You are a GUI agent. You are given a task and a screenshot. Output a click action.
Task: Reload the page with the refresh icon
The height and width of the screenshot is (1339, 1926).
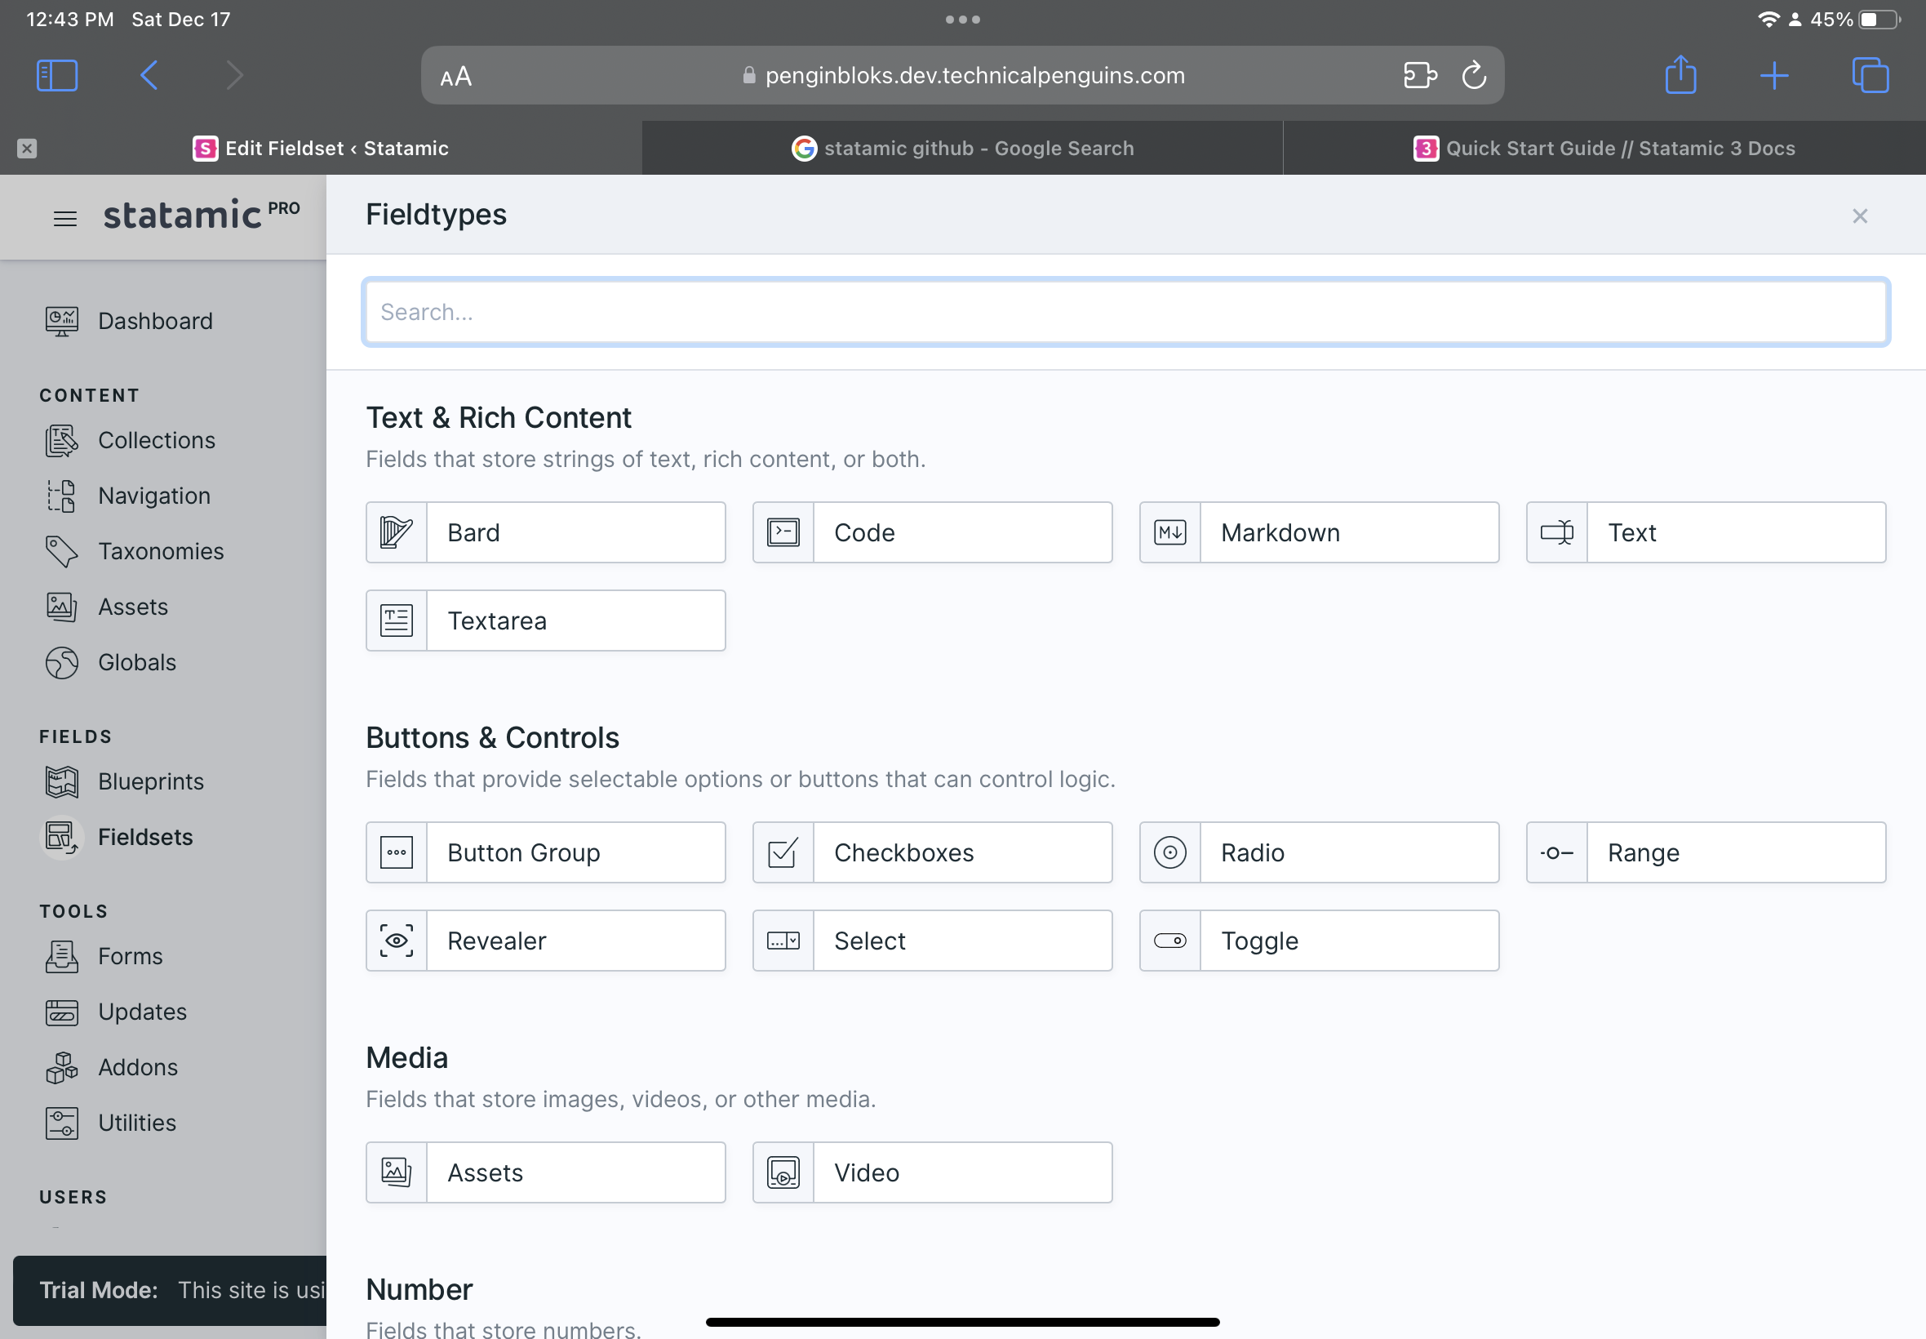[1474, 75]
